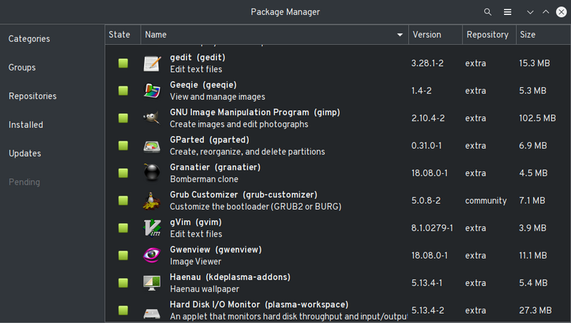Screen dimensions: 571x323
Task: Toggle the installed state box for Granatier
Action: click(123, 173)
